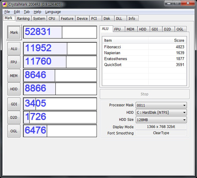Viewport: 197px width, 178px height.
Task: Click the D2D score 1726
Action: [60, 117]
